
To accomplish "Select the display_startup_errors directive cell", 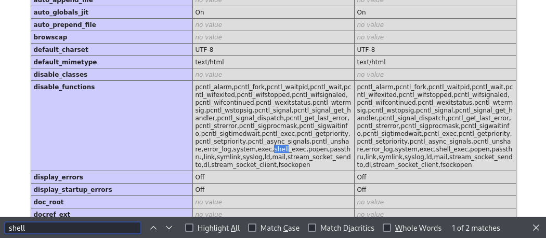I will 73,190.
